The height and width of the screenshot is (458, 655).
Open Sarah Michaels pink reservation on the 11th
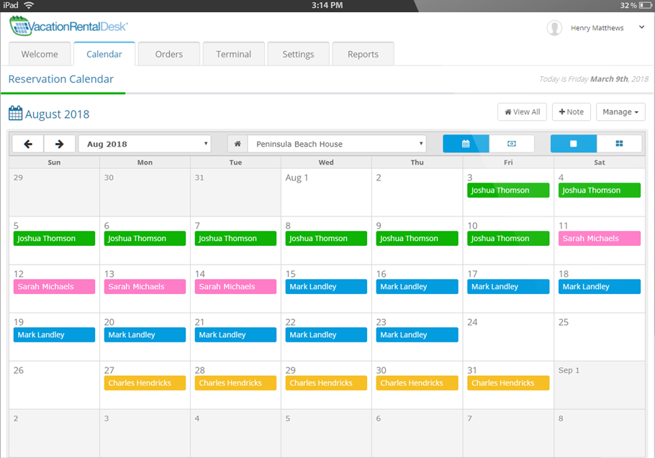pyautogui.click(x=599, y=239)
